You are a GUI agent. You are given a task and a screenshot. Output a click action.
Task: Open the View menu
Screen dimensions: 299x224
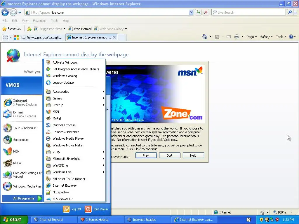click(25, 21)
